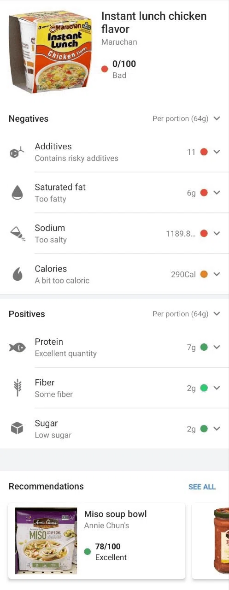Open the Negatives per portion dropdown
The image size is (229, 590).
(187, 118)
